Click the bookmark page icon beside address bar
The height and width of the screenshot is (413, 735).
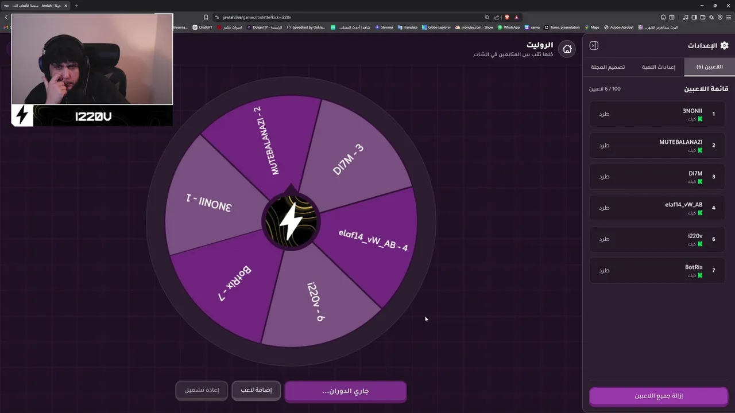tap(206, 17)
